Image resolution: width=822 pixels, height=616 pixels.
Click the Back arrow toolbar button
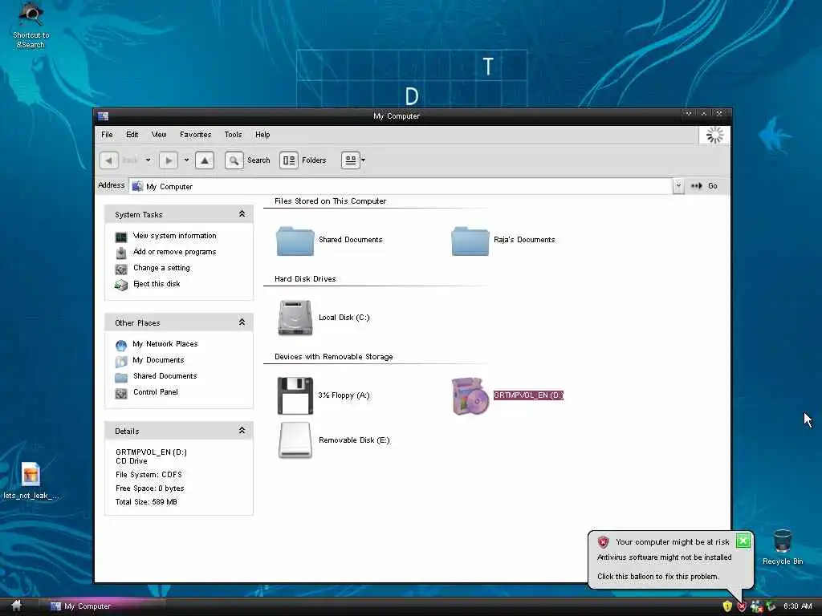click(108, 160)
